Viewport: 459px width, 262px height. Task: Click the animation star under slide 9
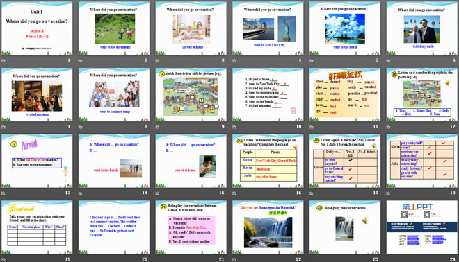(157, 127)
